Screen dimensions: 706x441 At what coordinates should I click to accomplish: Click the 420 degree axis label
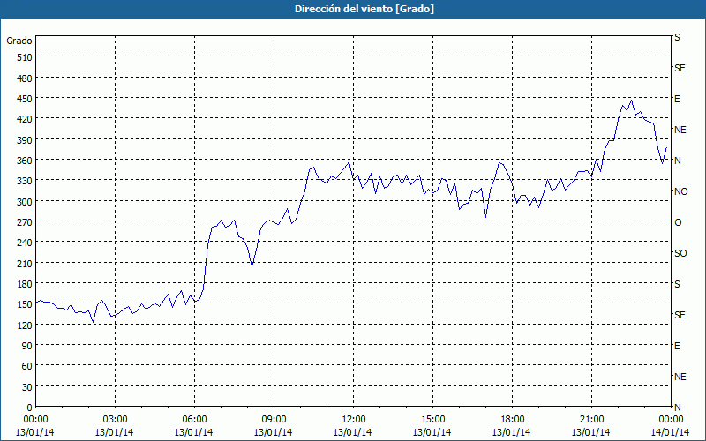(x=25, y=119)
